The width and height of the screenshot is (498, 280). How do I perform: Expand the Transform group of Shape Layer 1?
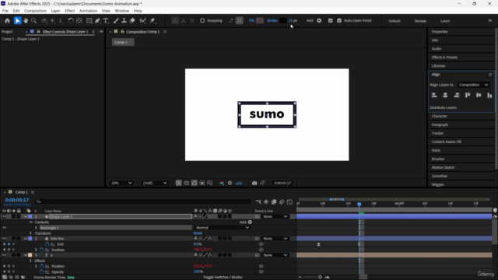(30, 233)
